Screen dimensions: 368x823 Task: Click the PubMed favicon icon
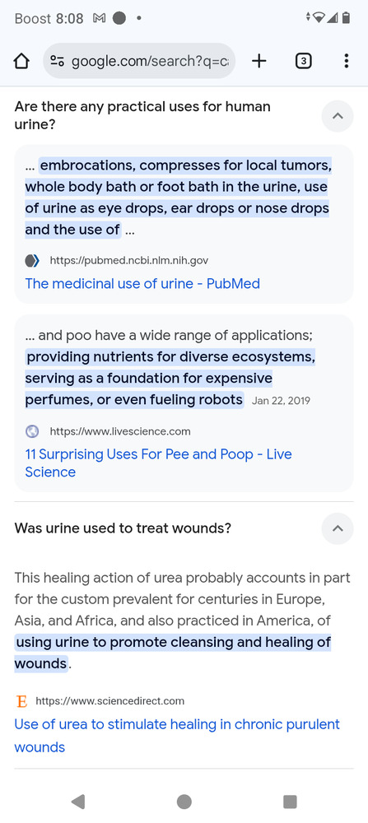pos(32,260)
